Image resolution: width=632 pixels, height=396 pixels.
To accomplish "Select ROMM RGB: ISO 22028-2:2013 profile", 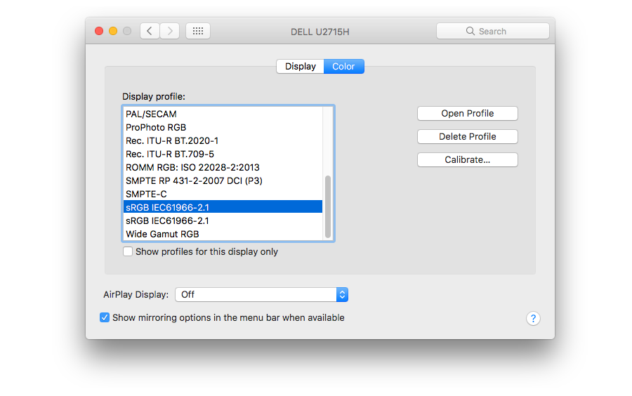I will 223,167.
